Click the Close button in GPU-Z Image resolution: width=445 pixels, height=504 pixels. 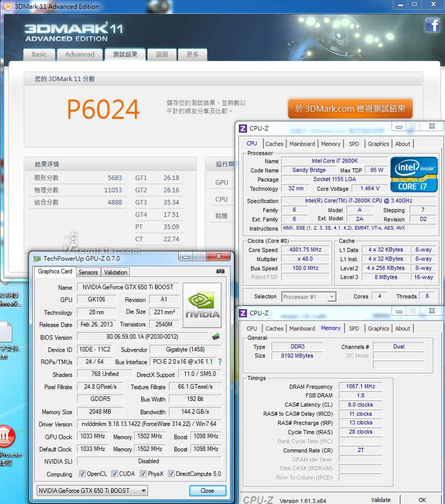(x=207, y=491)
